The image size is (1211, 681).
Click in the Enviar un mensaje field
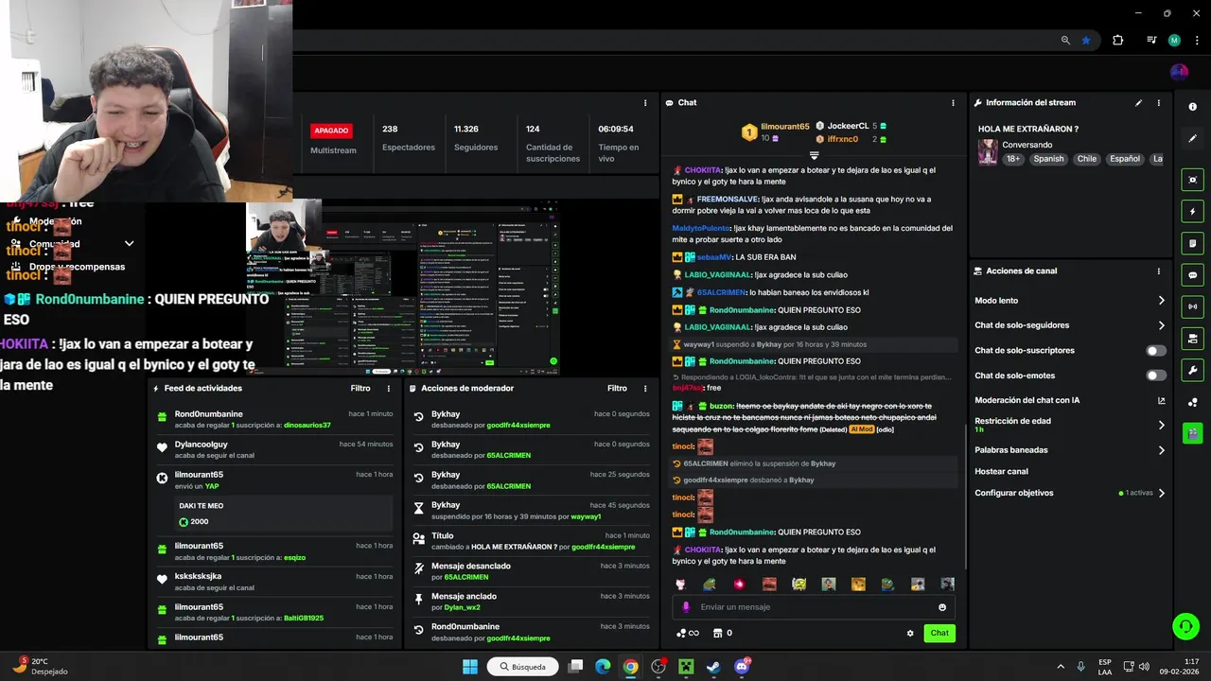(813, 607)
